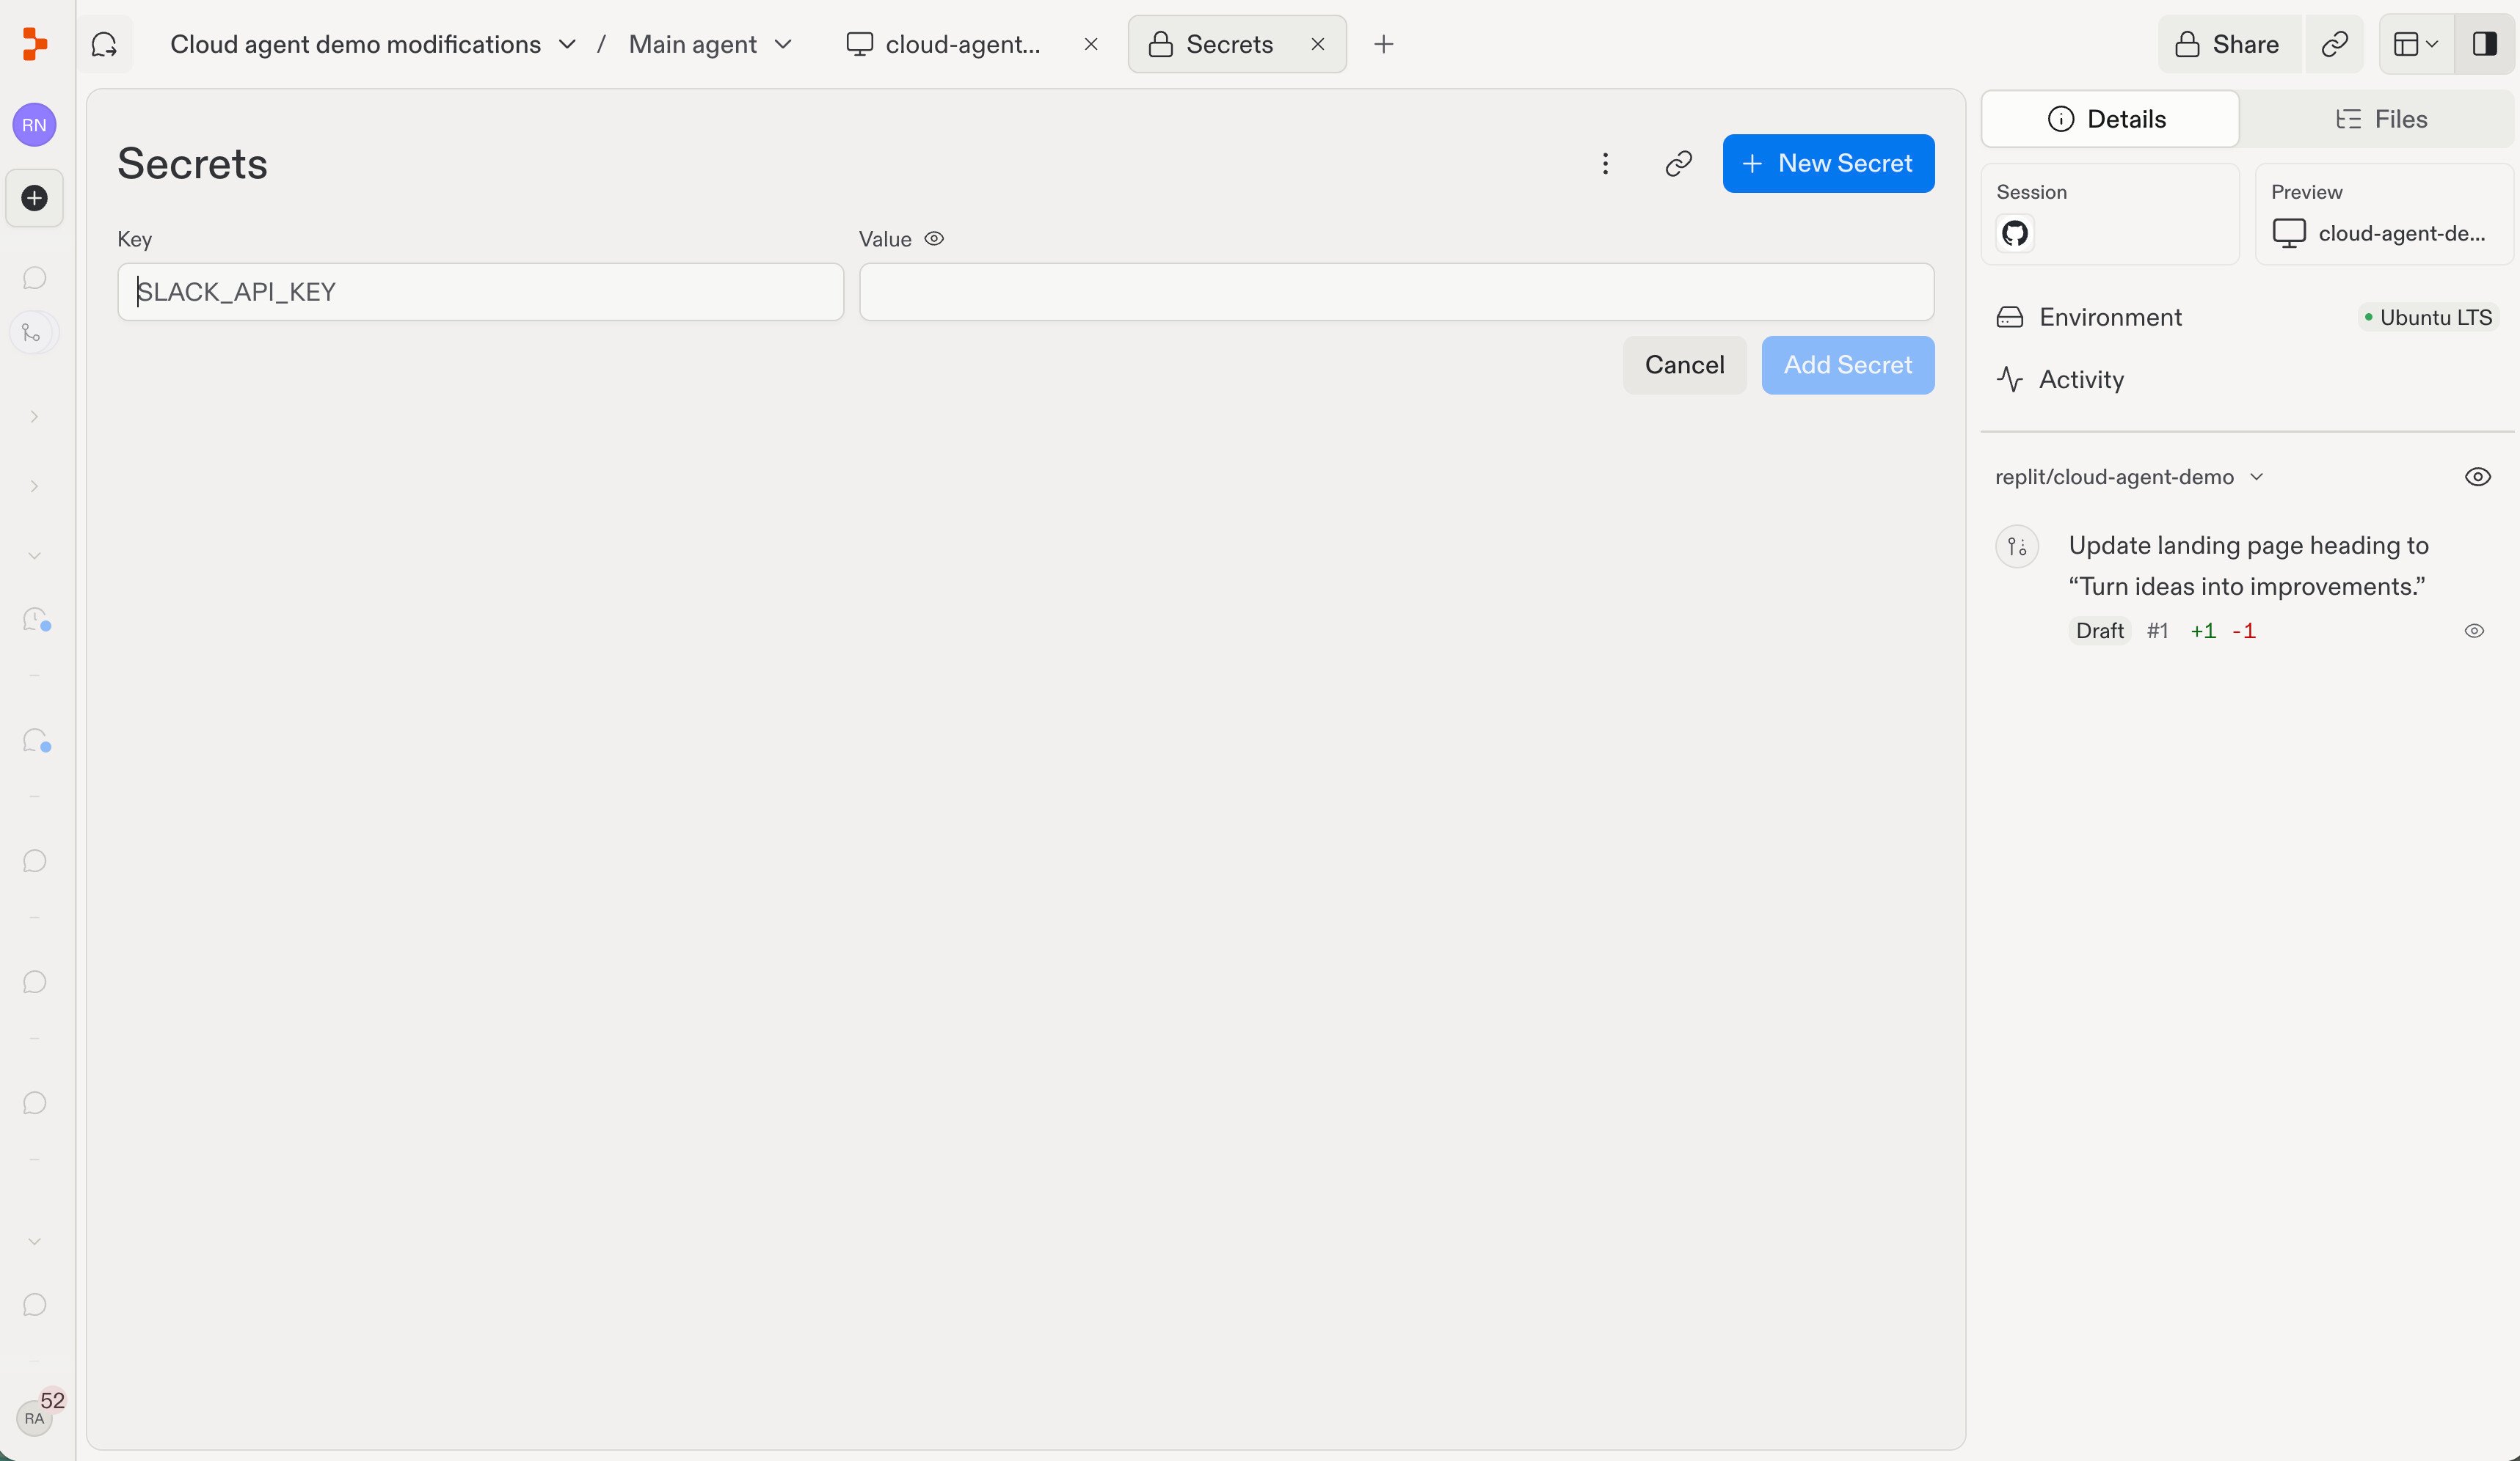Screen dimensions: 2520x1461
Task: Click the Ubuntu LTS status badge
Action: (2427, 317)
